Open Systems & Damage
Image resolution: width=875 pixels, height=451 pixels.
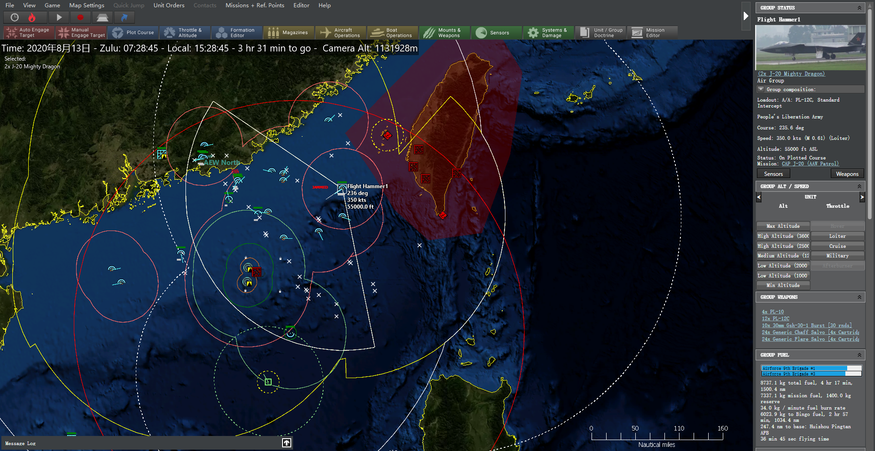coord(549,32)
